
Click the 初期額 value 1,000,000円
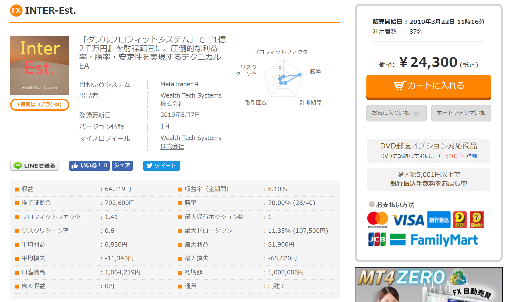tap(286, 272)
